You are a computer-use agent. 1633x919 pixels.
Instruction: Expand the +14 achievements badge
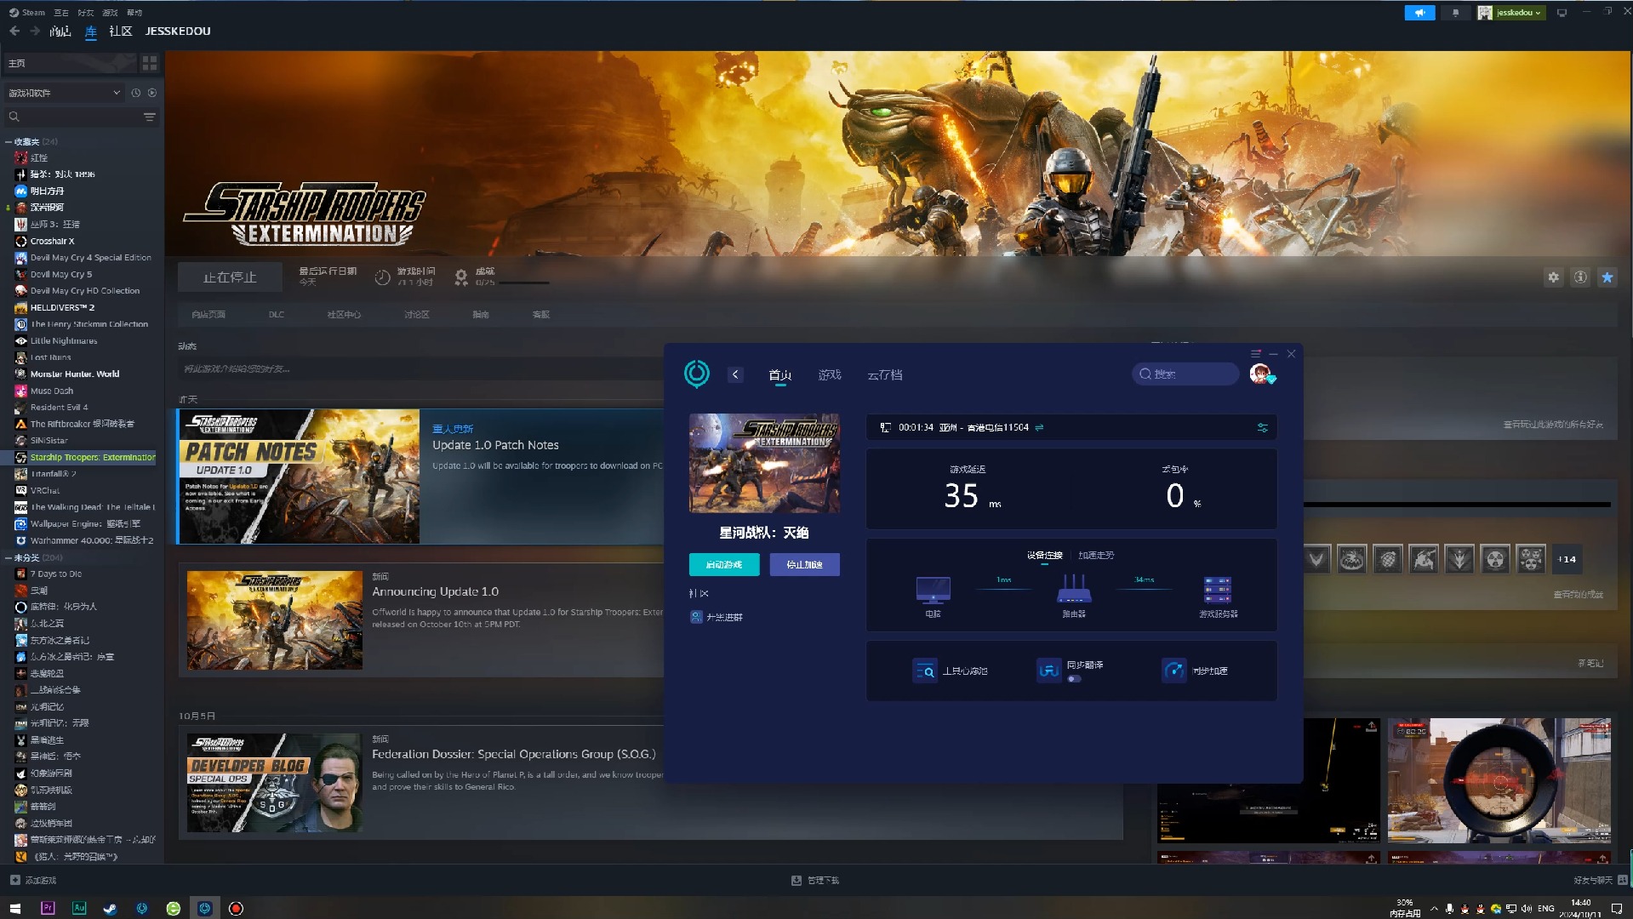[1567, 559]
